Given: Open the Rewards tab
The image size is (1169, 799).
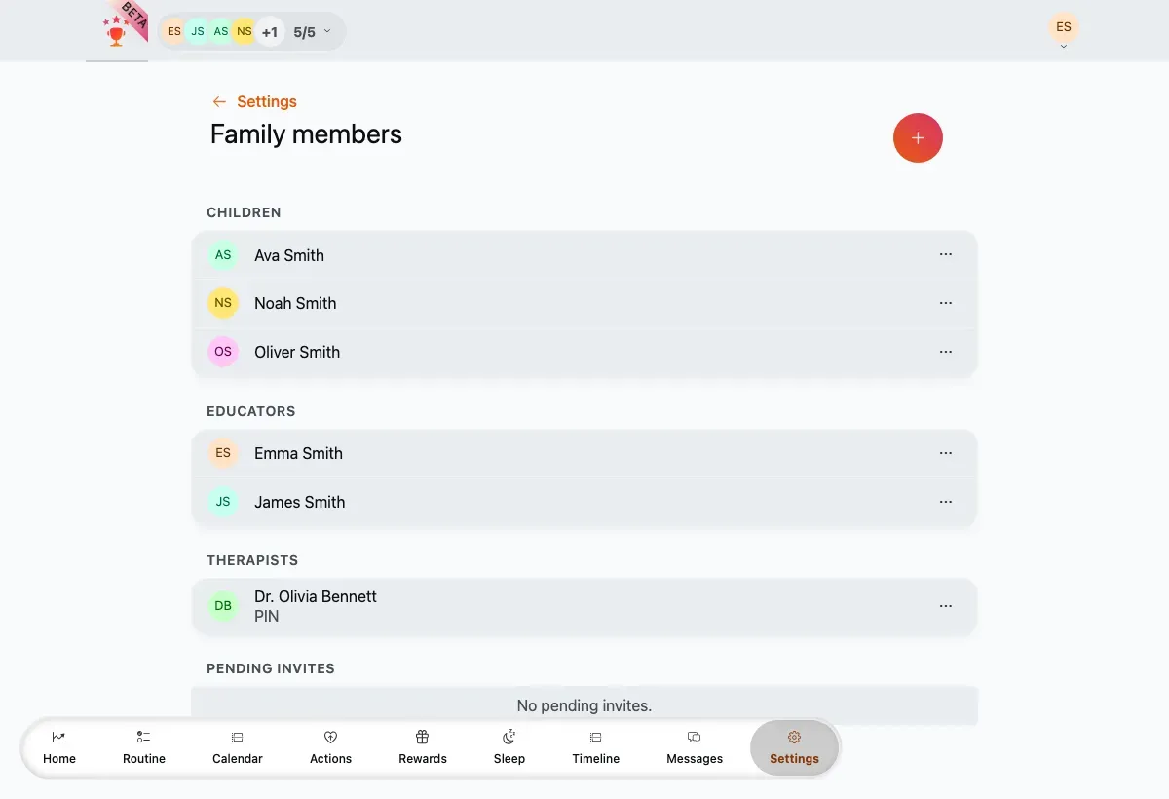Looking at the screenshot, I should tap(423, 747).
